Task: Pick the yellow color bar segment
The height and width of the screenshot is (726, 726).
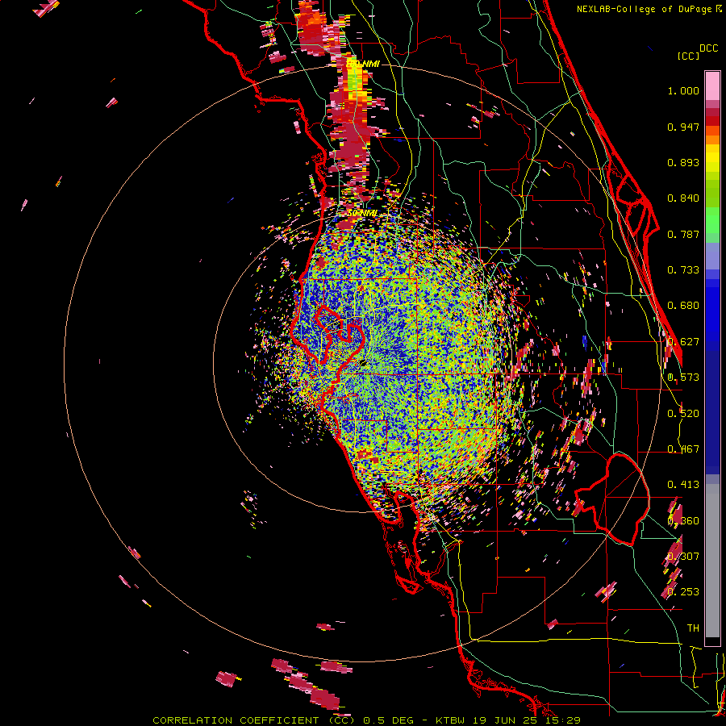Action: (x=712, y=158)
